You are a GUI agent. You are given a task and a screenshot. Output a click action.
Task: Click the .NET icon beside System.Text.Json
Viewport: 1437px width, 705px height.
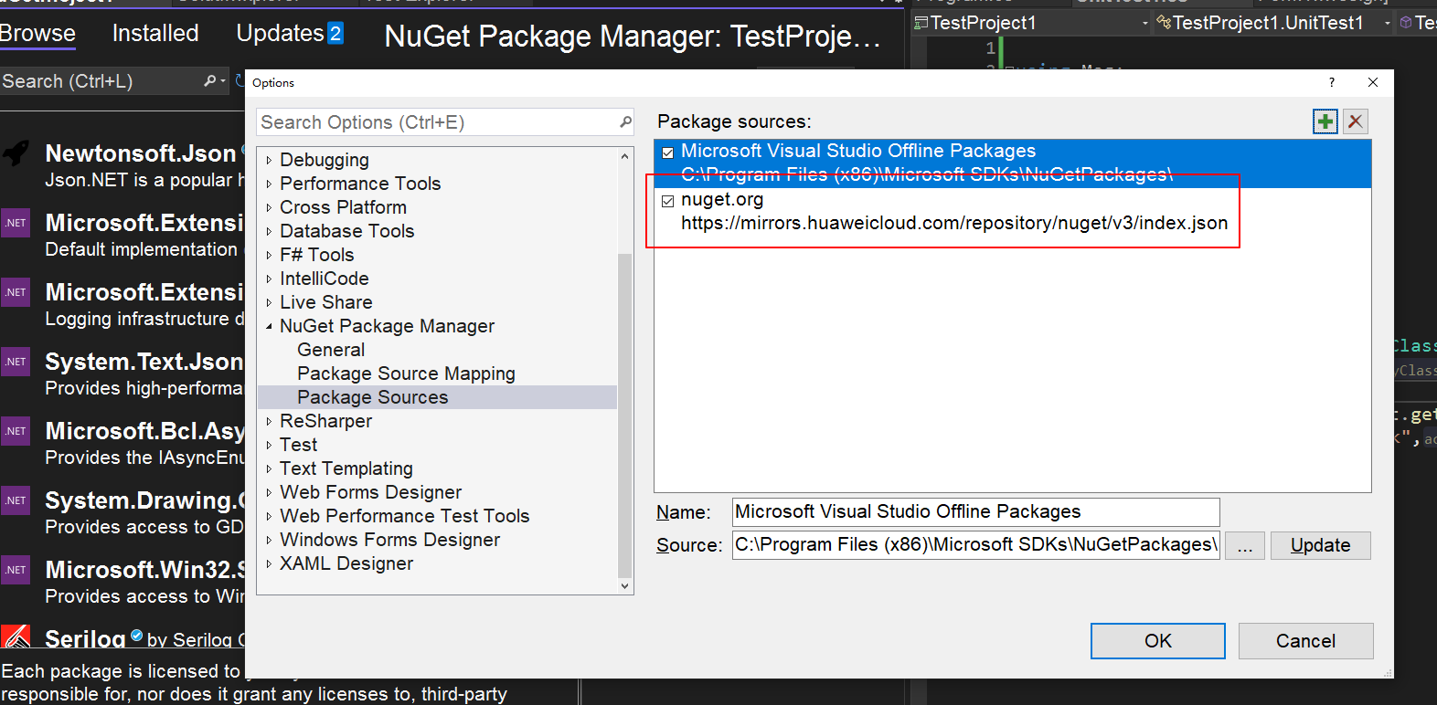16,362
